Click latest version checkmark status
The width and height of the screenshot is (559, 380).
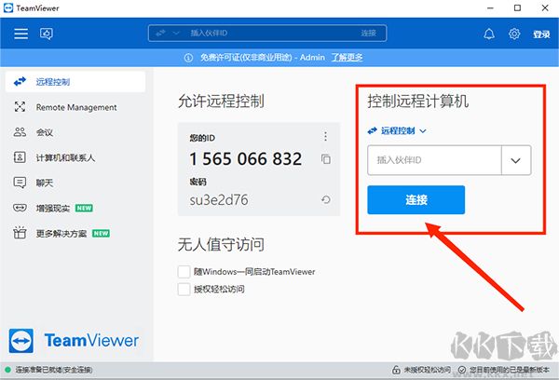click(x=503, y=370)
